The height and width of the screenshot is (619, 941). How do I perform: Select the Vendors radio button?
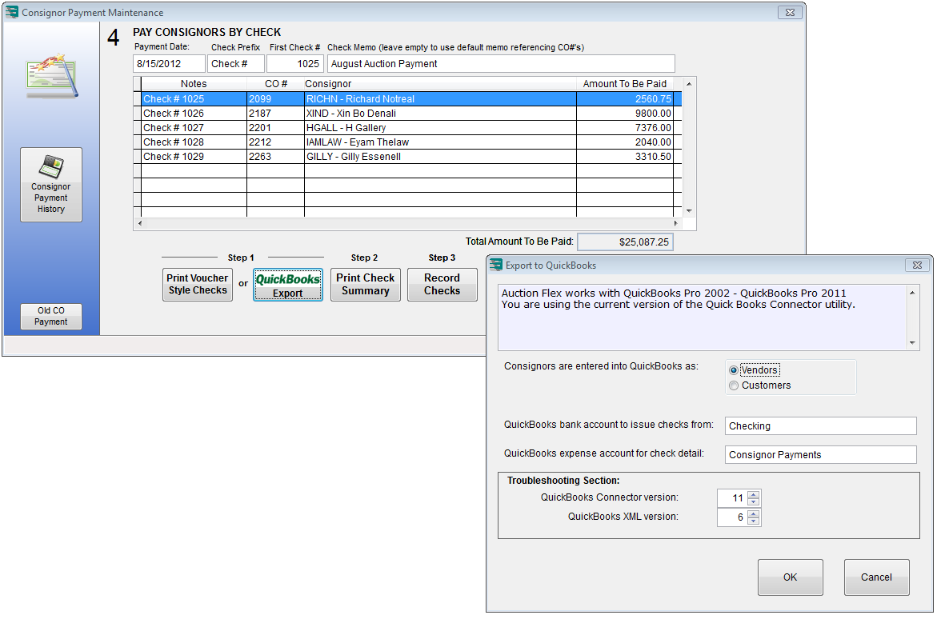point(734,370)
